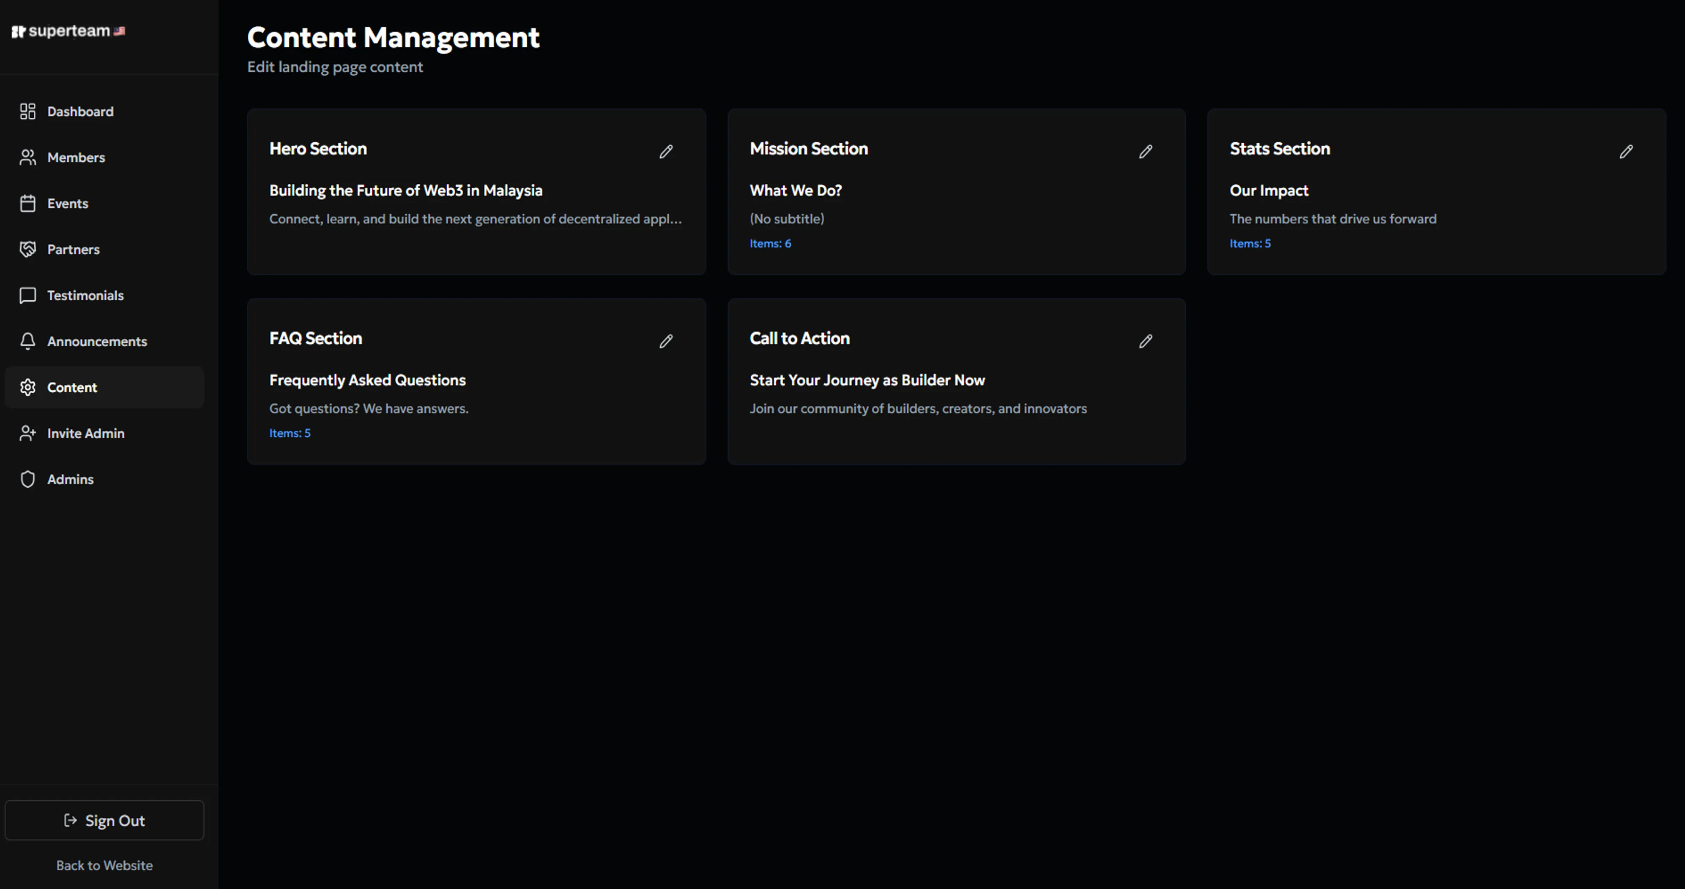This screenshot has width=1685, height=889.
Task: Click the Partners handshake icon
Action: (27, 249)
